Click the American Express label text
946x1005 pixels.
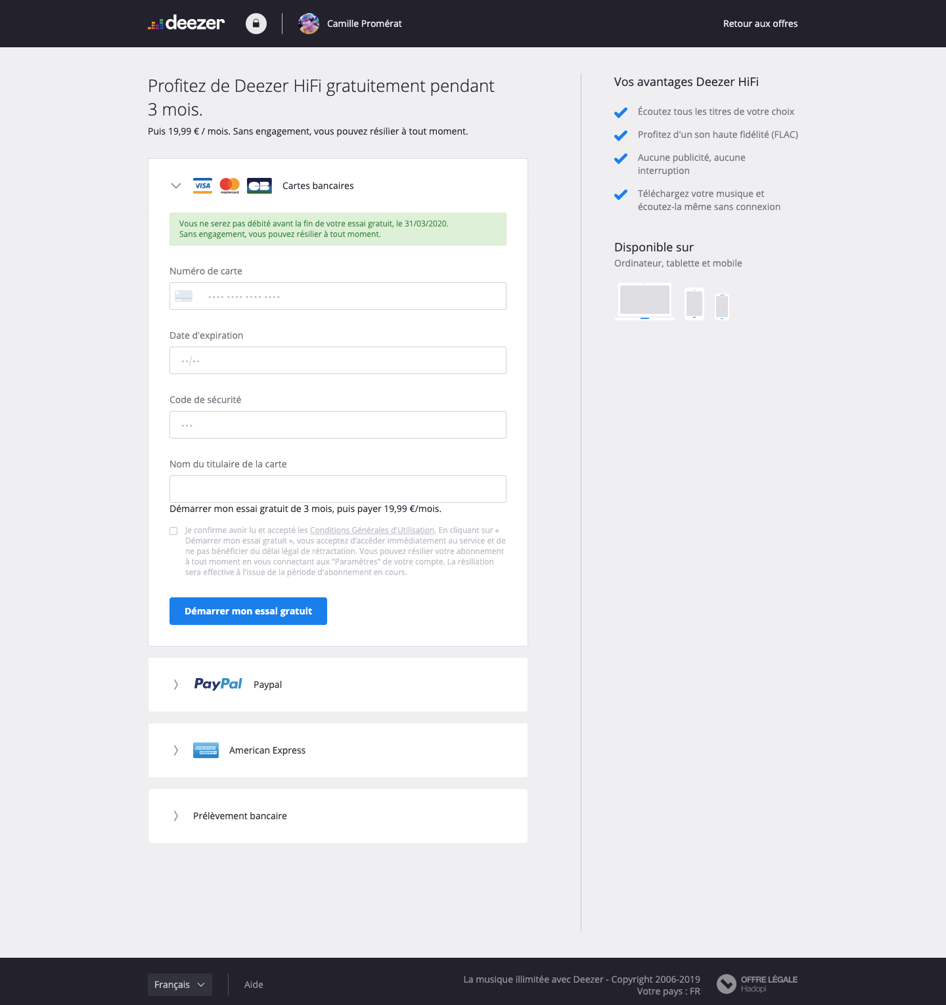[267, 750]
